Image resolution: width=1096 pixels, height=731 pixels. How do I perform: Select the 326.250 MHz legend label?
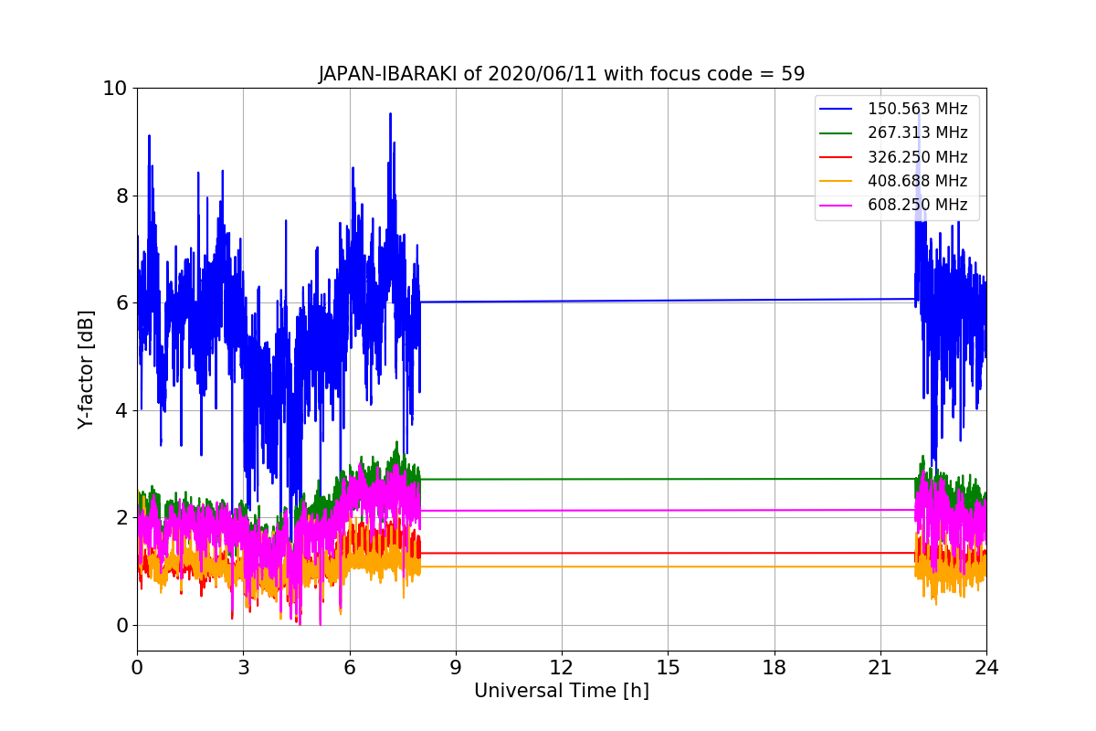click(917, 157)
